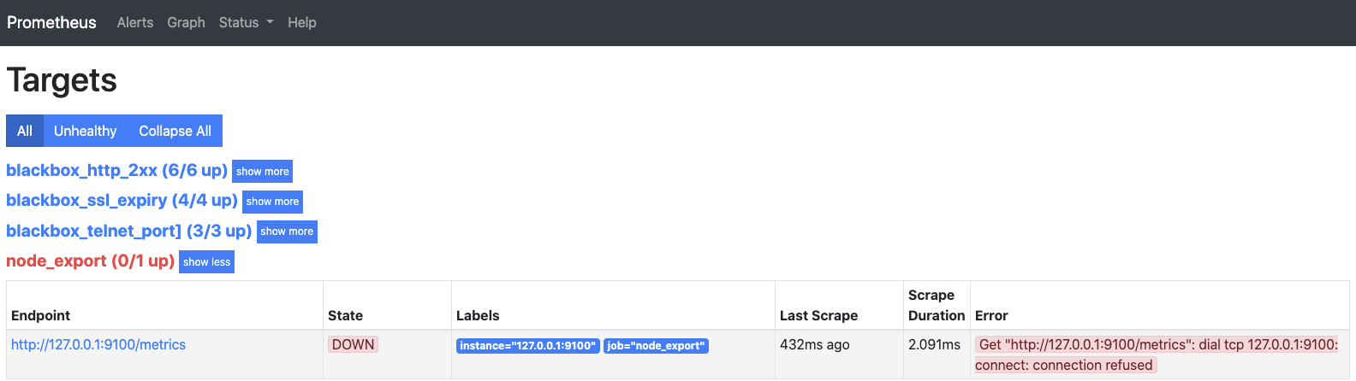Open the blackbox_telnet_port job heading link

pyautogui.click(x=128, y=231)
